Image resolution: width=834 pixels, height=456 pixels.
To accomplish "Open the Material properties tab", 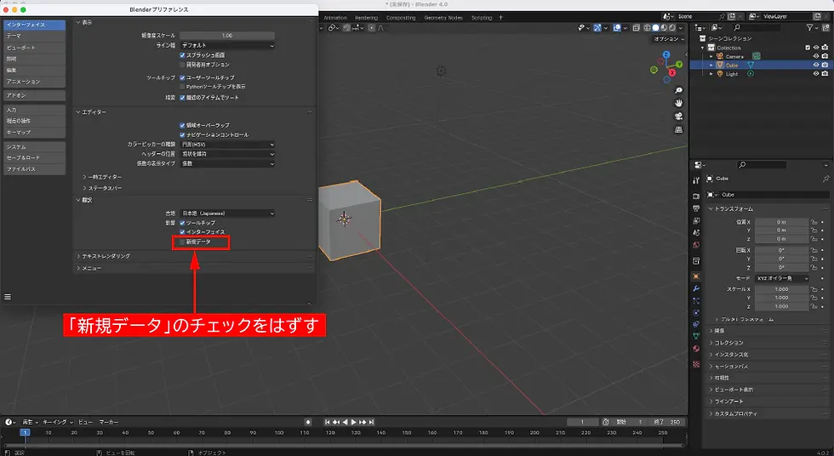I will (x=696, y=349).
